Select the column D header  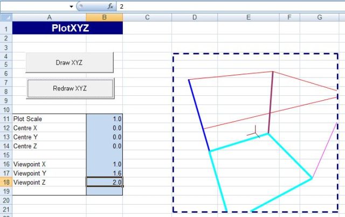pyautogui.click(x=194, y=17)
